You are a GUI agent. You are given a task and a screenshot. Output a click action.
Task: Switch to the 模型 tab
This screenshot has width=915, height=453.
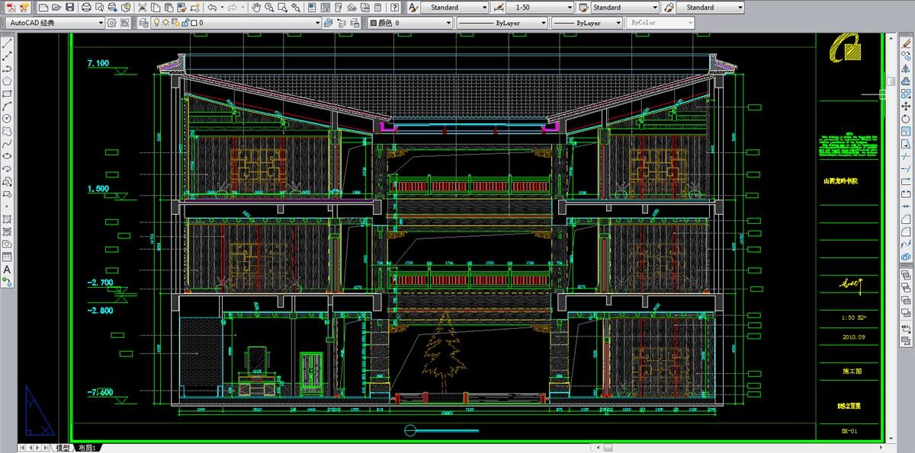coord(63,448)
